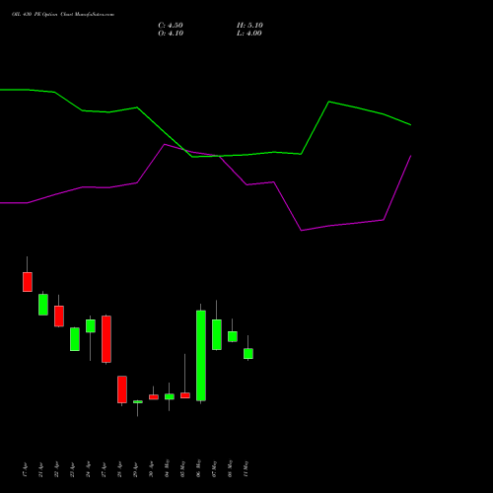This screenshot has height=493, width=493.
Task: Select the 04 May date label
Action: click(x=168, y=468)
